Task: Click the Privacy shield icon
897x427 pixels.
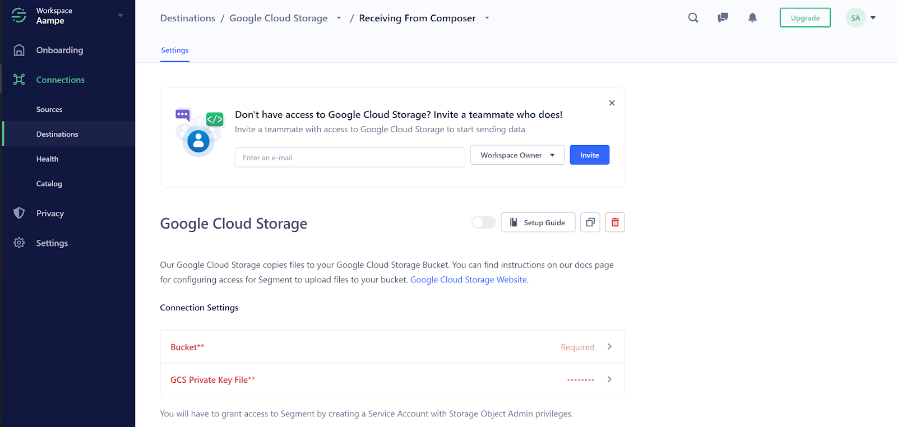Action: coord(19,213)
